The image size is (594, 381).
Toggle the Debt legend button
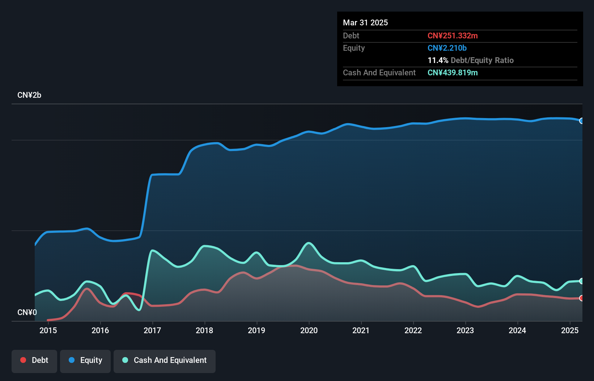click(34, 361)
